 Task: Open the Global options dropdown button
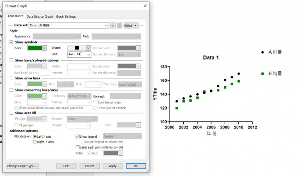[131, 26]
